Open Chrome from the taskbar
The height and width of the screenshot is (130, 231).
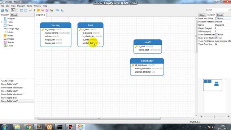click(x=28, y=127)
